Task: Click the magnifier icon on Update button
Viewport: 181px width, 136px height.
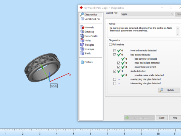Action: click(161, 90)
